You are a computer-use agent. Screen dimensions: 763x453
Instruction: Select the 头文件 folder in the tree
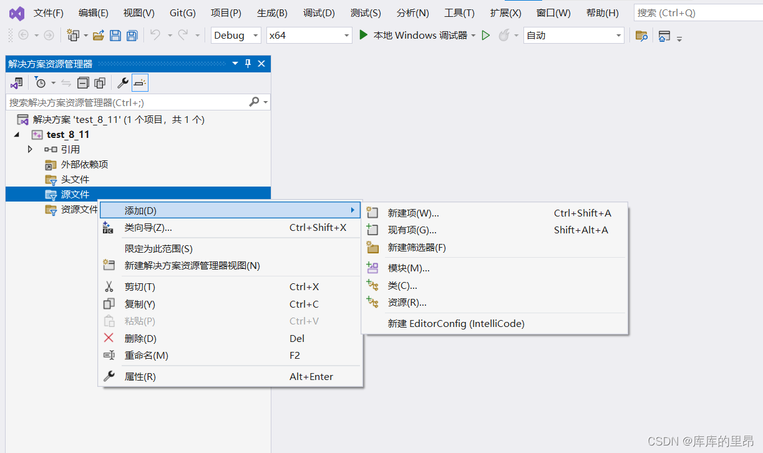tap(75, 179)
